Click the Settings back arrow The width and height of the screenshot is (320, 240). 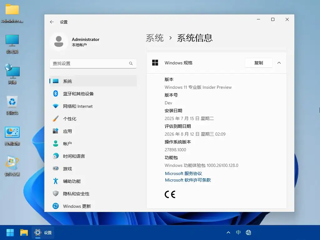(52, 22)
